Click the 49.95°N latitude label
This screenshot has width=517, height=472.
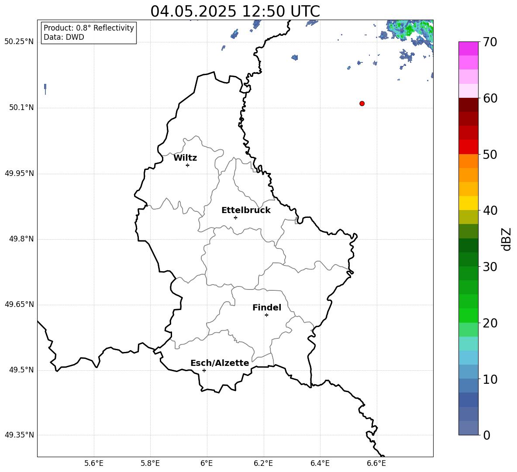[19, 173]
